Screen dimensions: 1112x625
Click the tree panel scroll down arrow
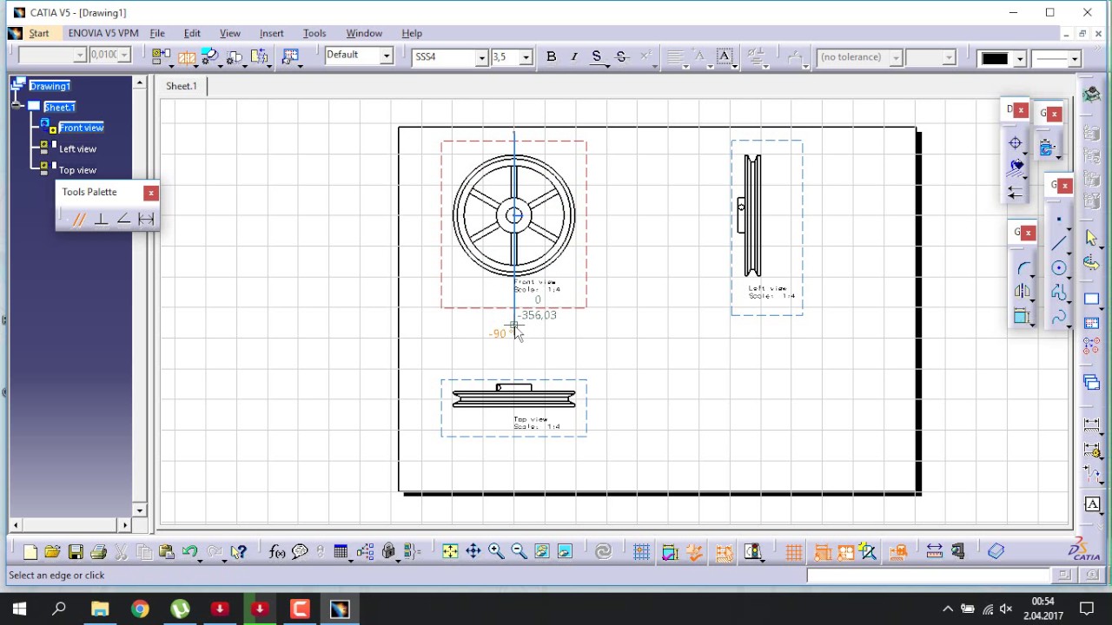139,510
